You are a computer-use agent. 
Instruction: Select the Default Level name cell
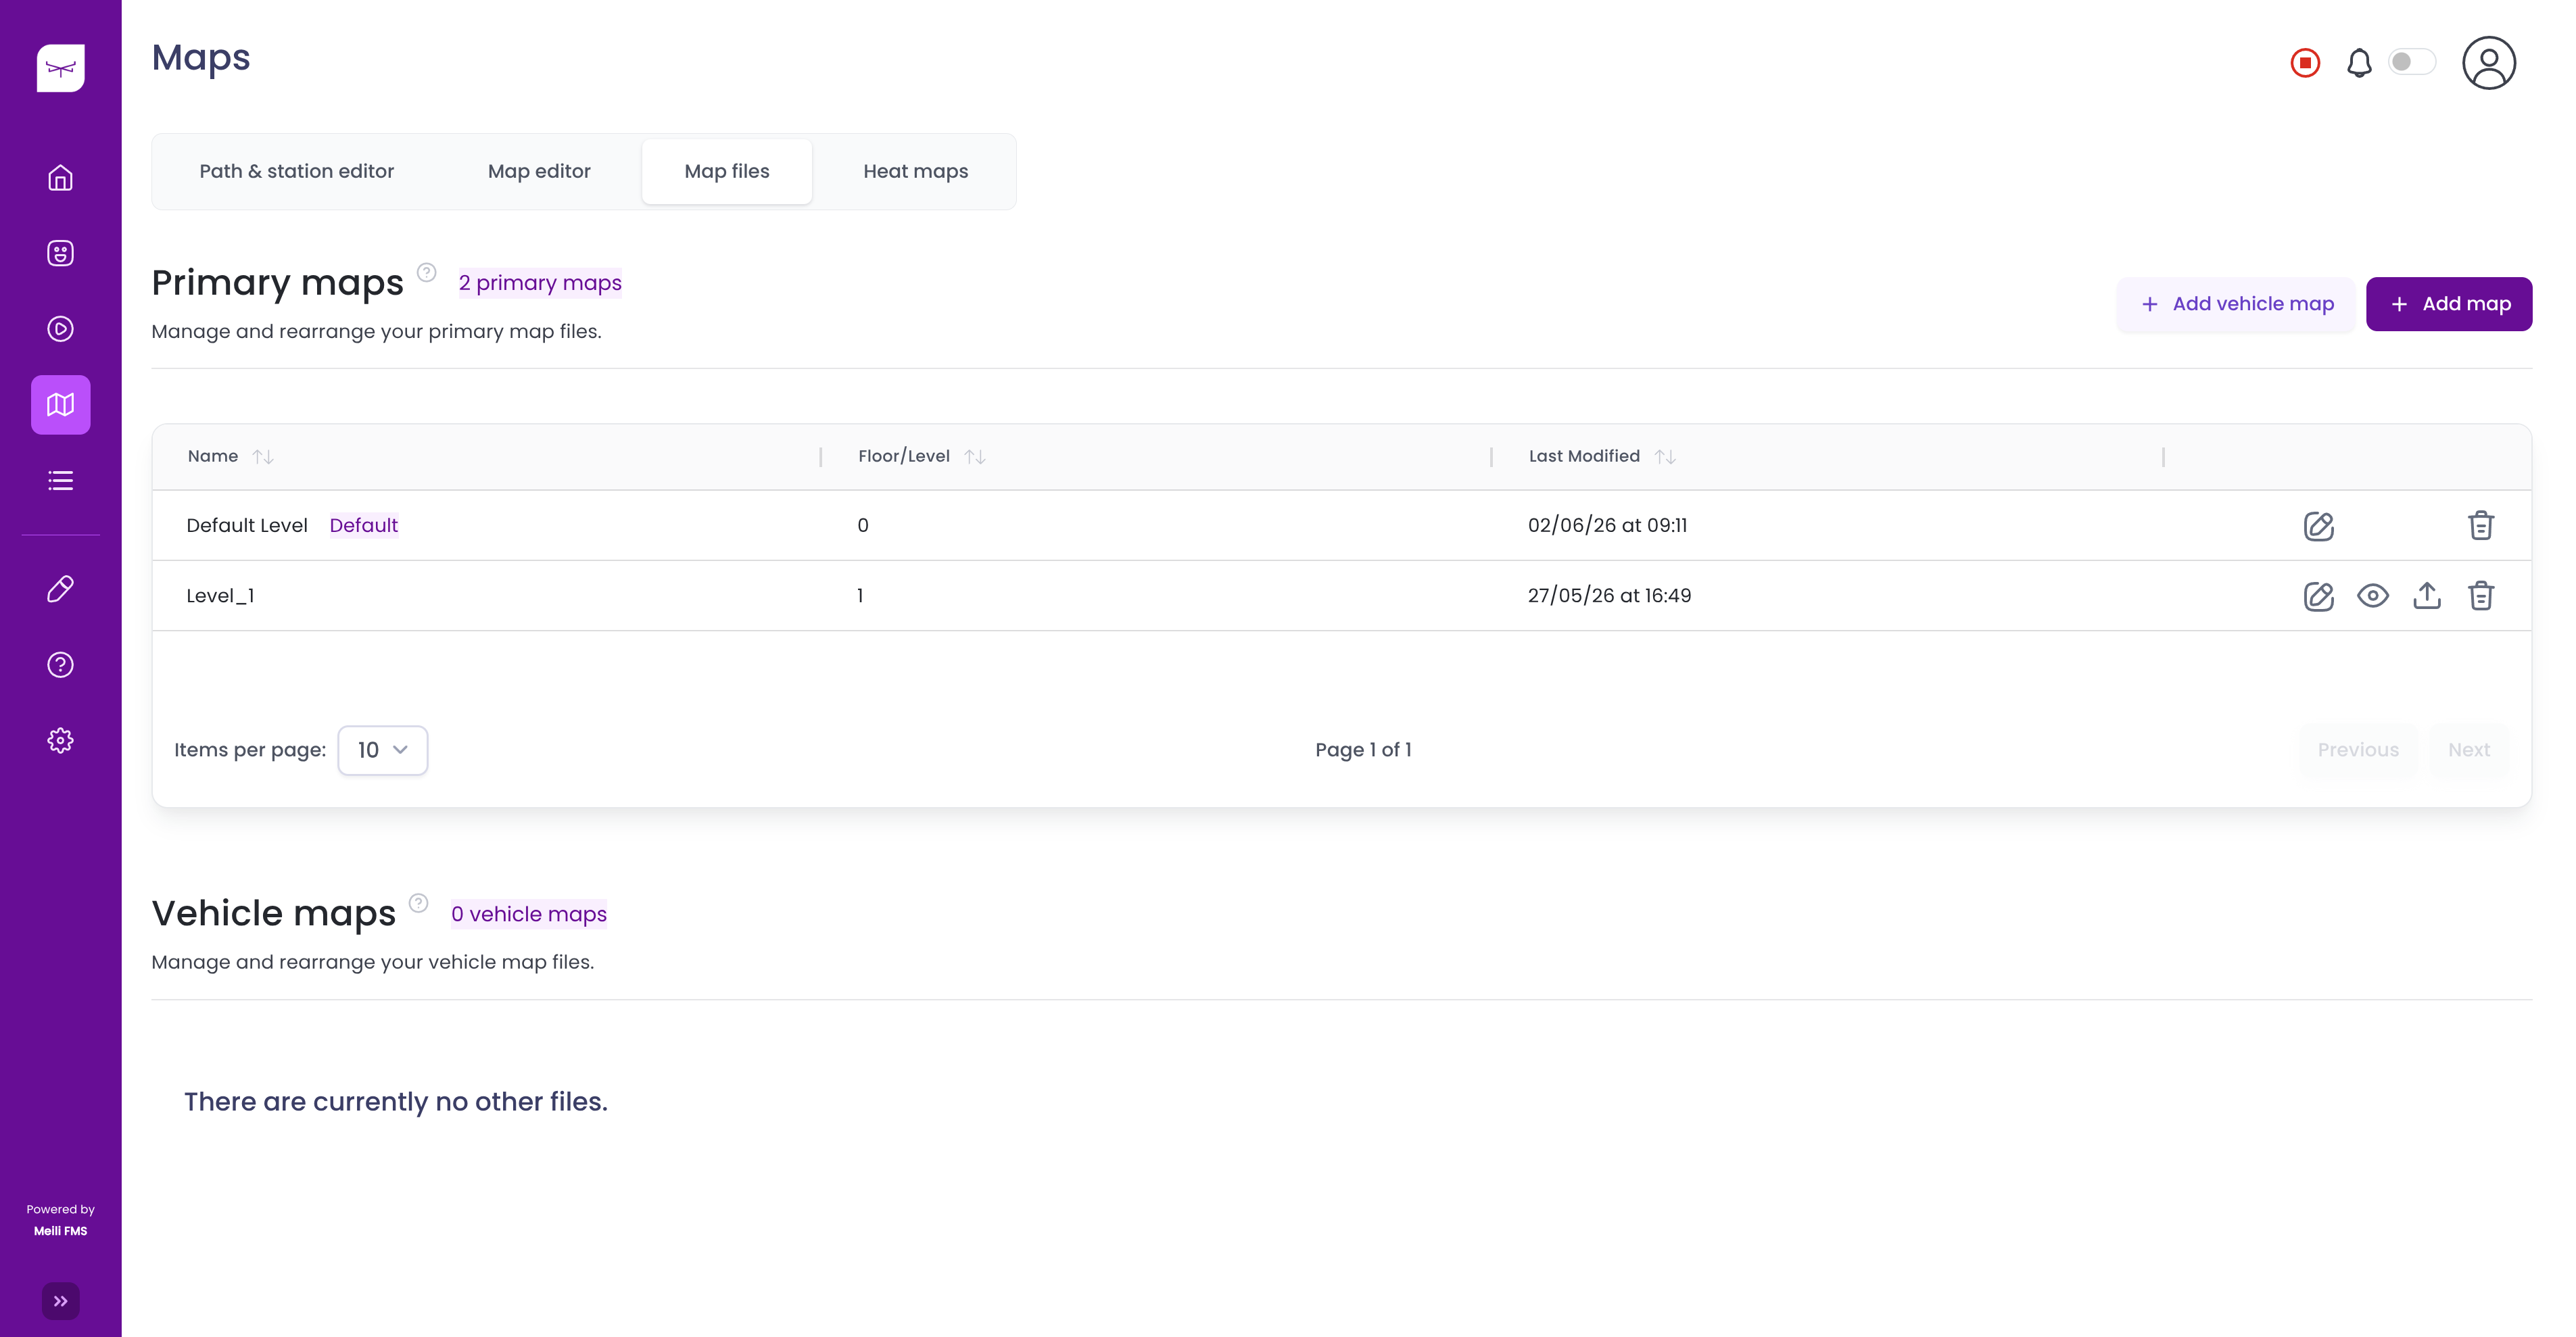[247, 526]
